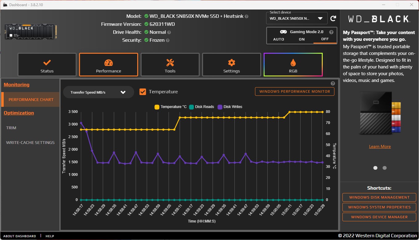Click Temperature data point at 14:59:11
The image size is (419, 240).
tap(180, 118)
